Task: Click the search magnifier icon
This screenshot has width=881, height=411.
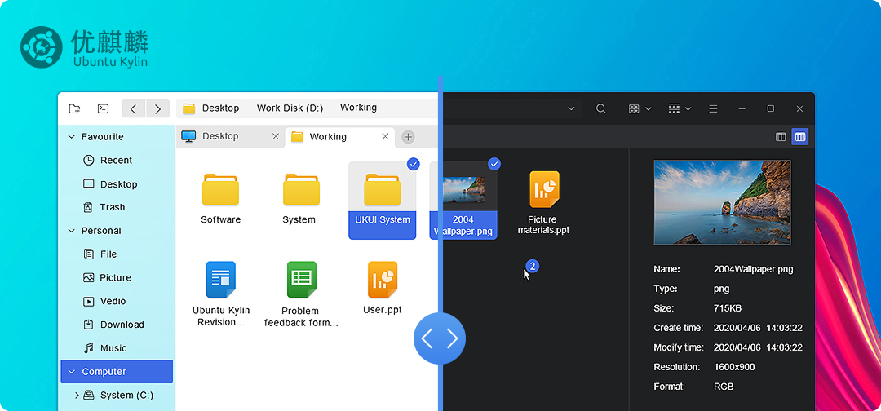Action: click(x=601, y=108)
